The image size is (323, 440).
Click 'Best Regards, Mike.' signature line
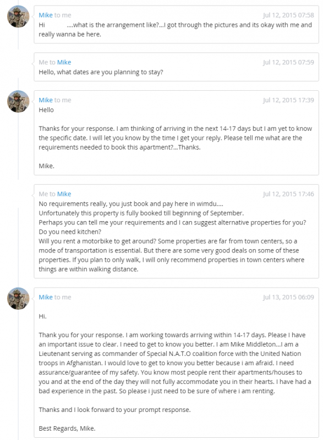[67, 428]
